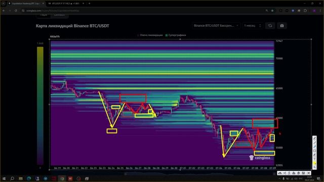Reload the coinglass page
Viewport: 324px width, 182px height.
[x=16, y=11]
